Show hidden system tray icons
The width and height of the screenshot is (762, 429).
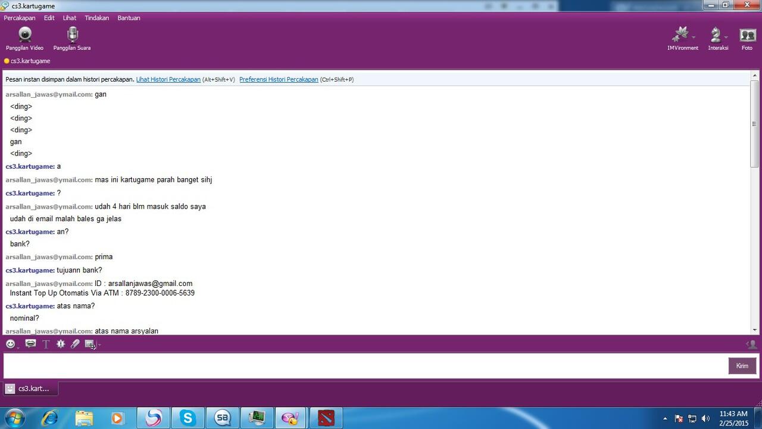[666, 418]
